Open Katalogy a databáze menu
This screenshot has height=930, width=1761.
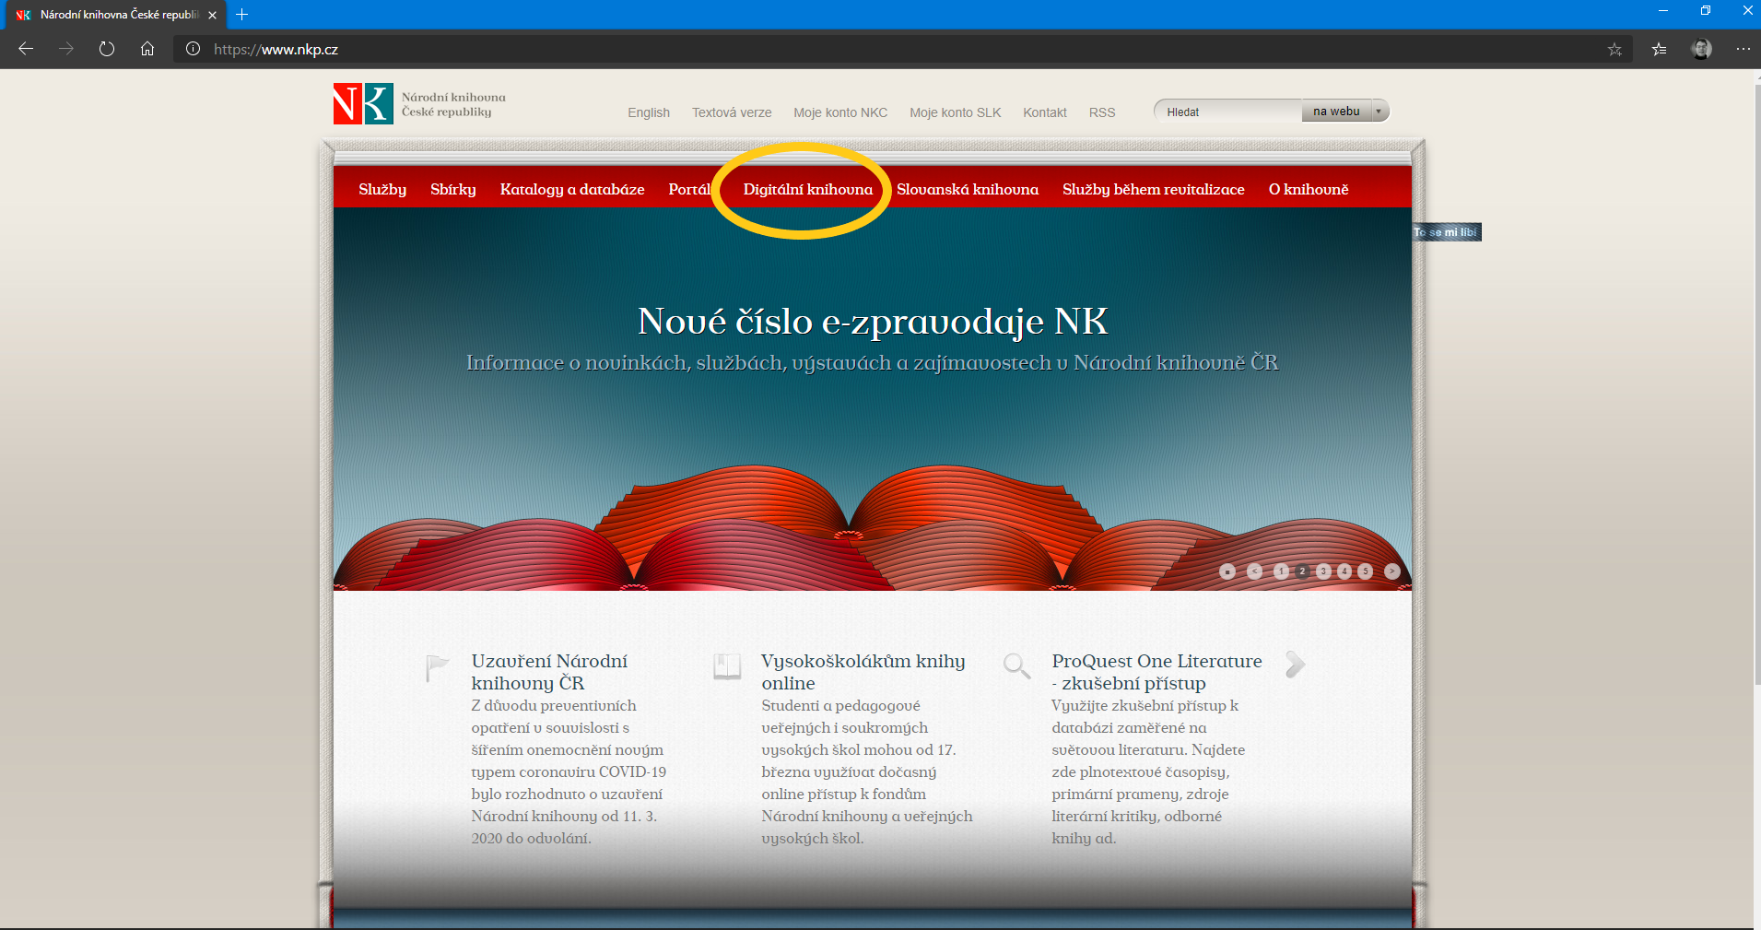click(x=572, y=189)
